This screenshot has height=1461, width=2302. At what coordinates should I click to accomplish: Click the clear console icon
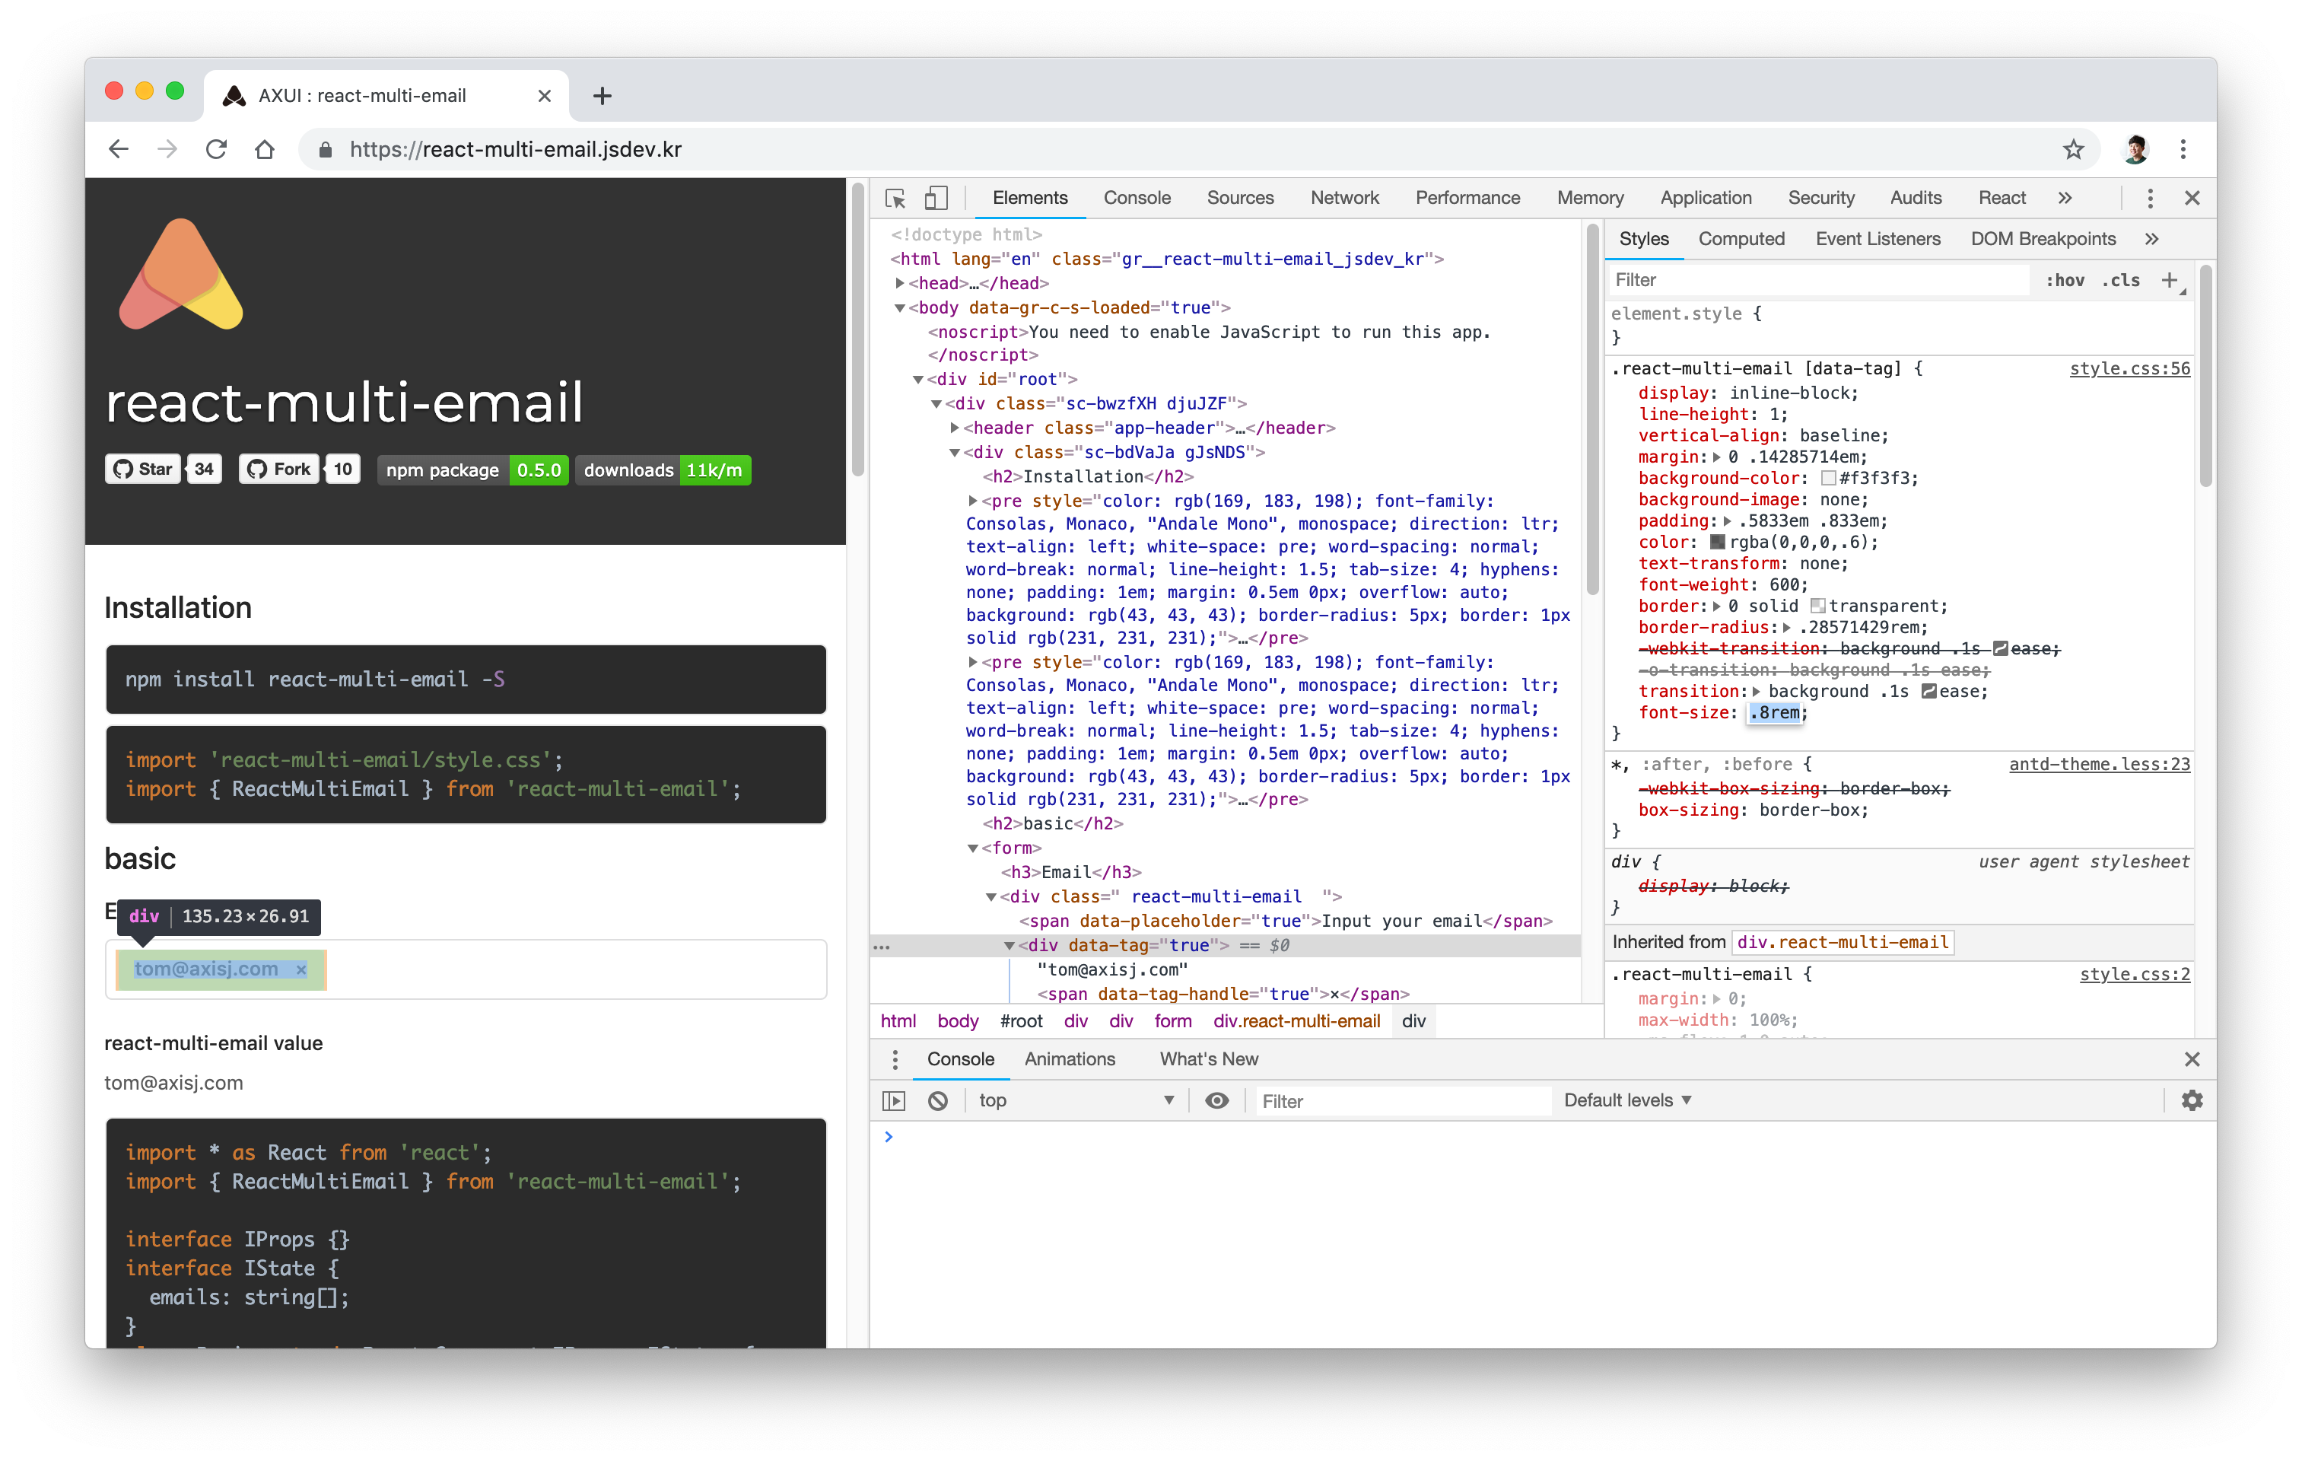[938, 1100]
